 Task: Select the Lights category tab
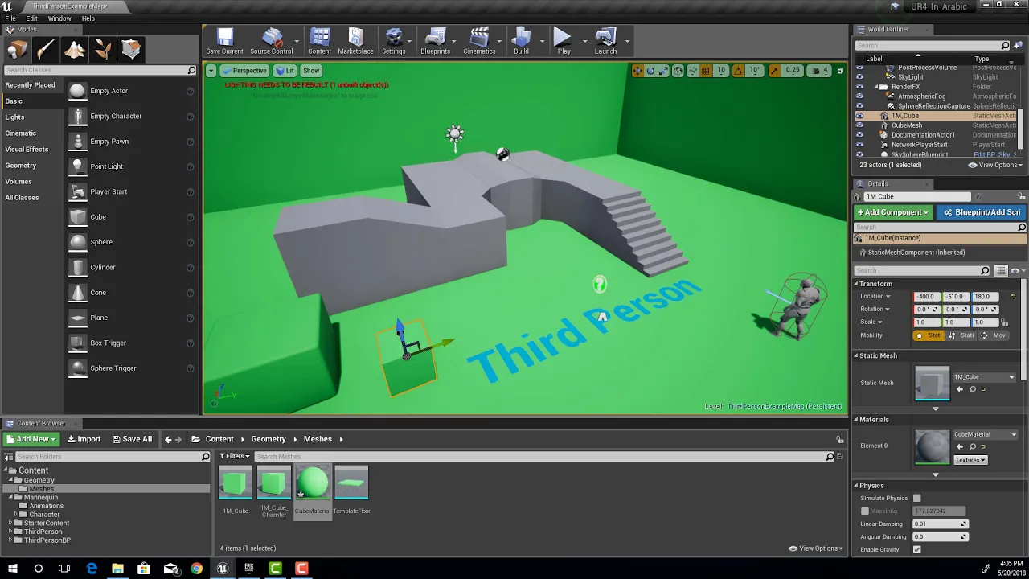point(14,117)
